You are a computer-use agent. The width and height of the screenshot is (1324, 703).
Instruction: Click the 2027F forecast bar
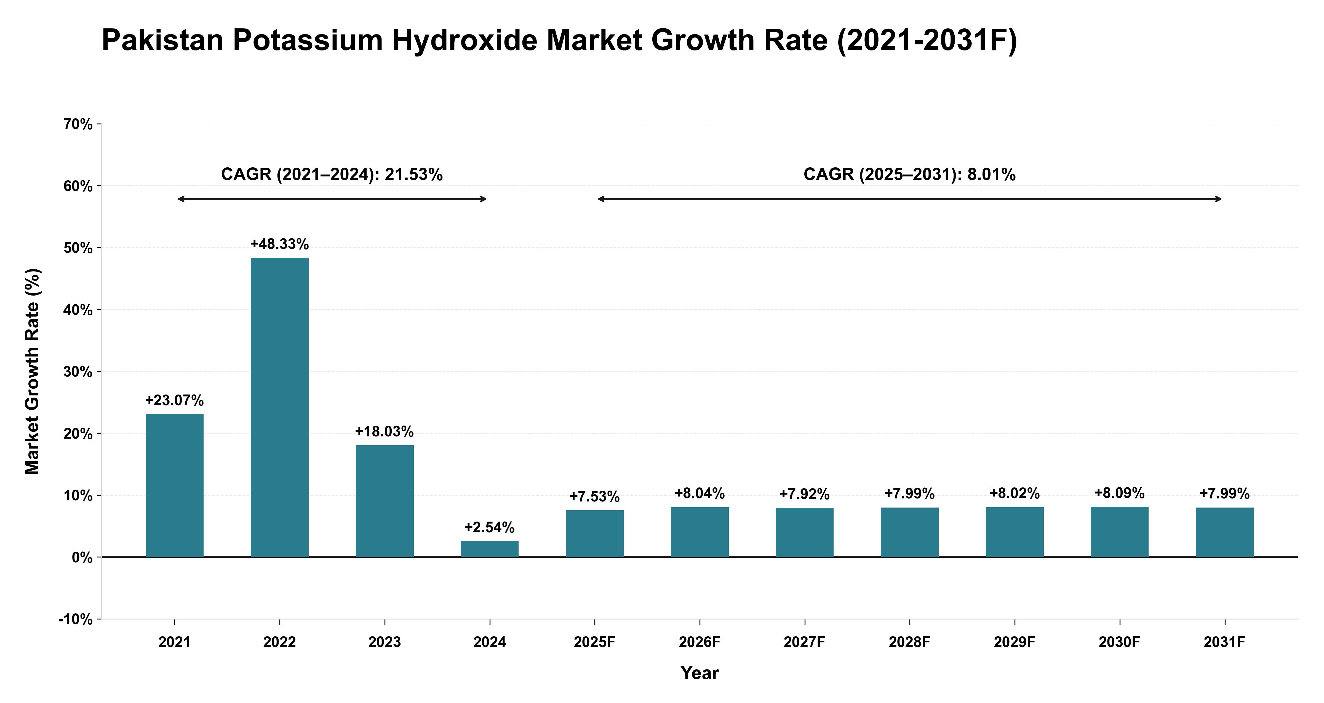click(x=805, y=532)
